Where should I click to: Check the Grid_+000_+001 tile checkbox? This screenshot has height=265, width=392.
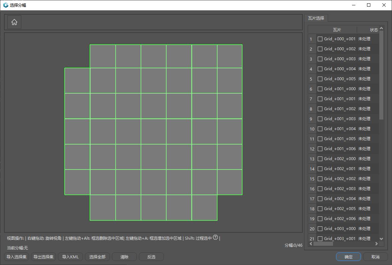coord(320,39)
